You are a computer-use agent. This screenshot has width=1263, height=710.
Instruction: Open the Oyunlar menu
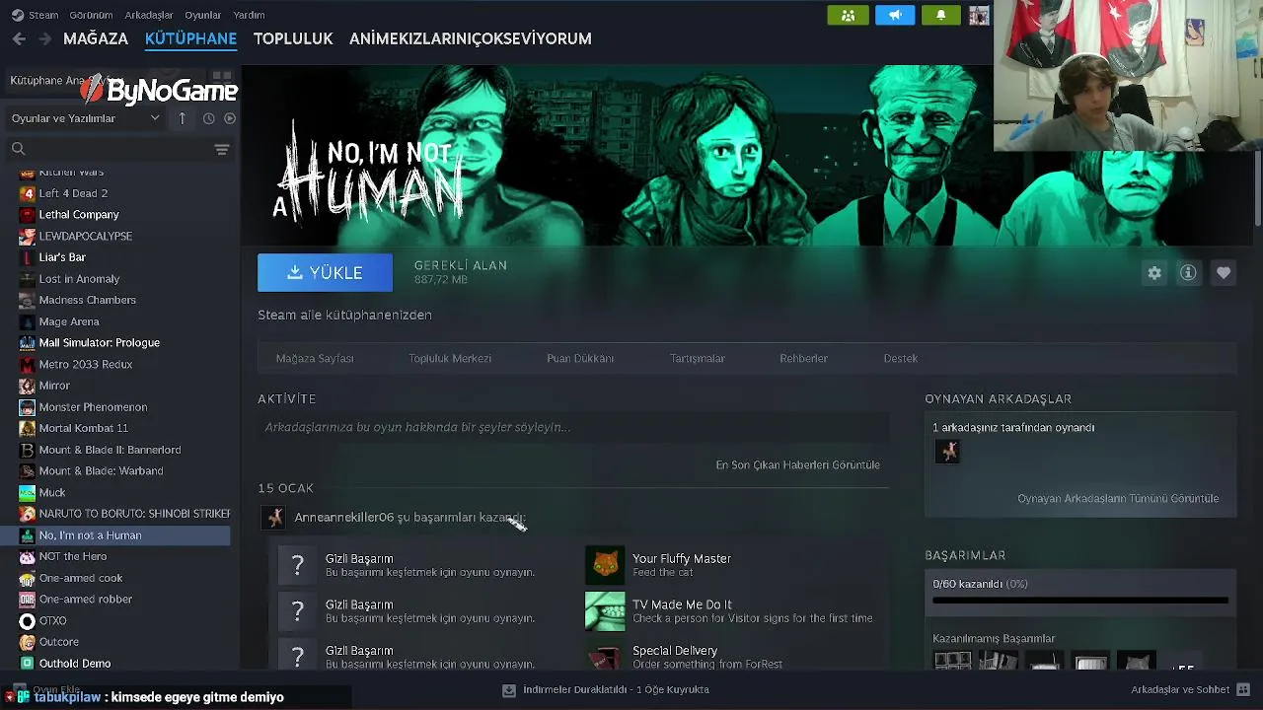(203, 15)
